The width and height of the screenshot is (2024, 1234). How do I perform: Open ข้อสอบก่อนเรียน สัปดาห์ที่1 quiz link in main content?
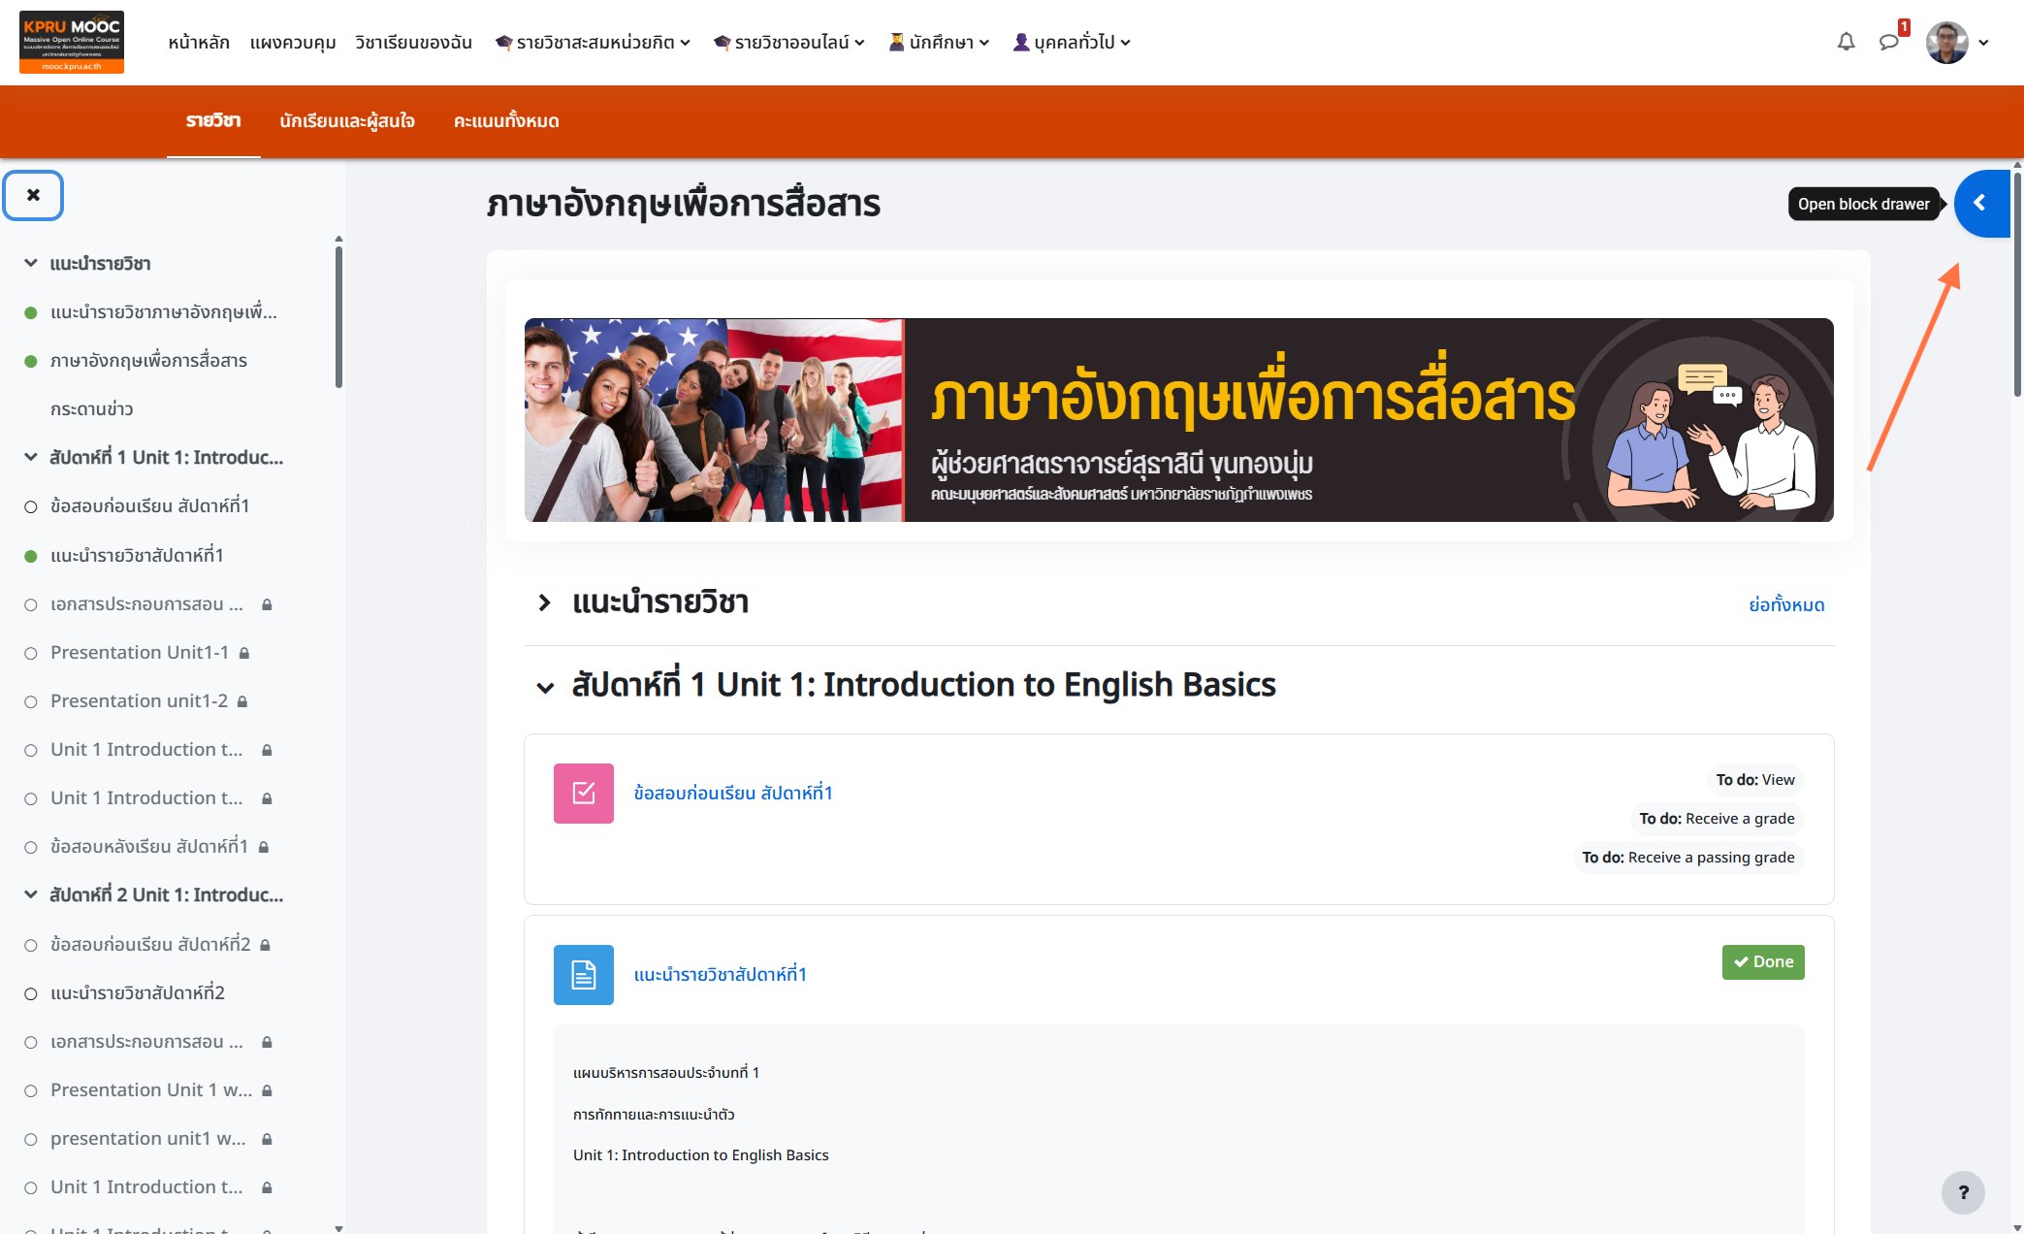pos(733,794)
